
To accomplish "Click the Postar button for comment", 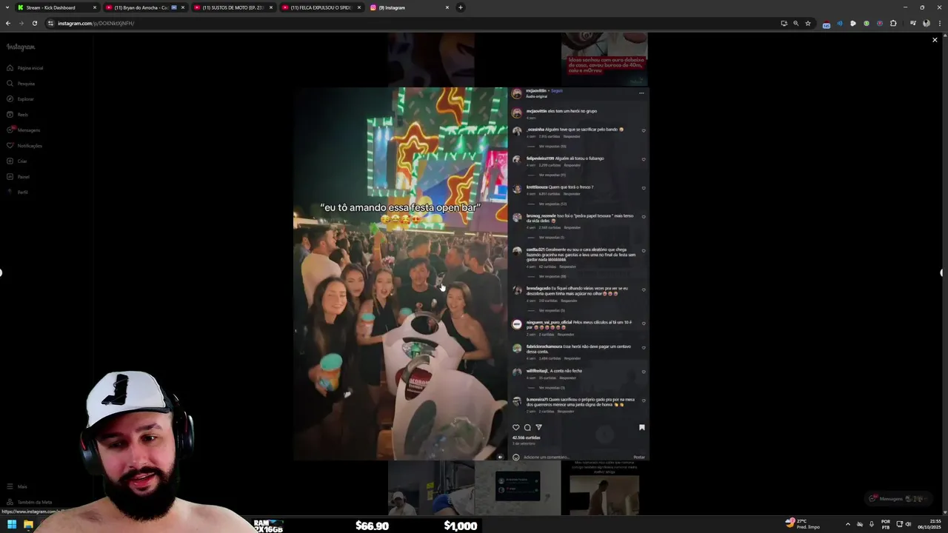I will coord(639,457).
